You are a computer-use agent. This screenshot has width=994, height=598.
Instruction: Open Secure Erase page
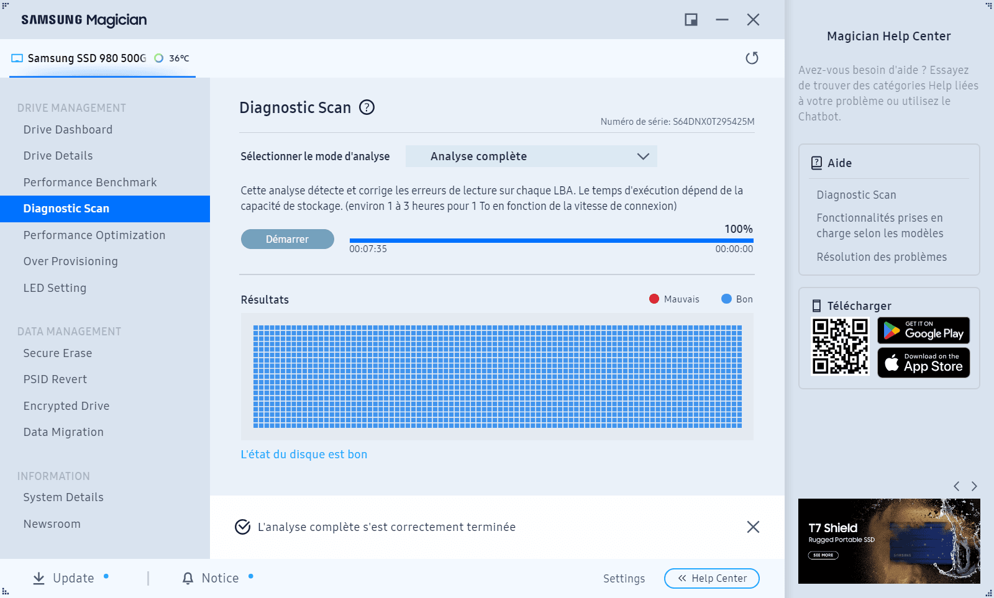pyautogui.click(x=58, y=353)
